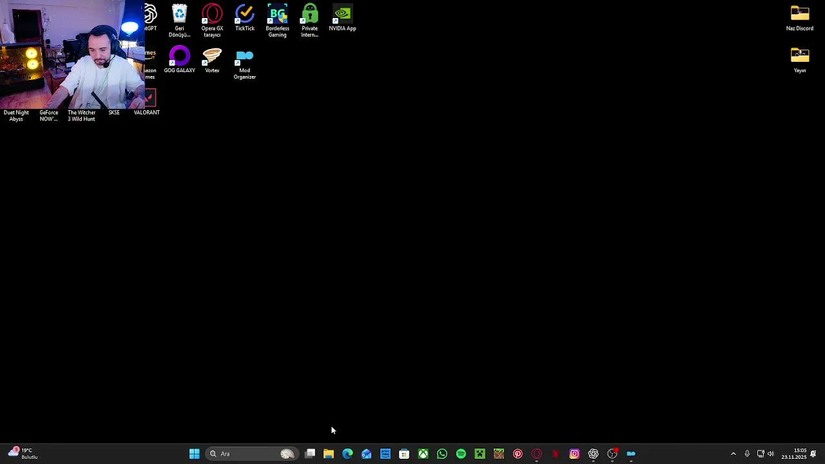Select the GOG GALAXY desktop shortcut
825x464 pixels.
pos(179,60)
